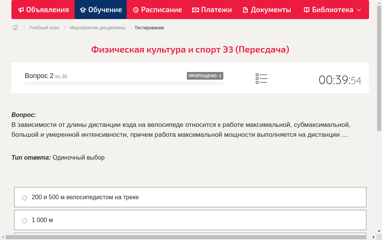Click the clock icon beside Расписание
Viewport: 382px width, 240px height.
click(x=135, y=10)
